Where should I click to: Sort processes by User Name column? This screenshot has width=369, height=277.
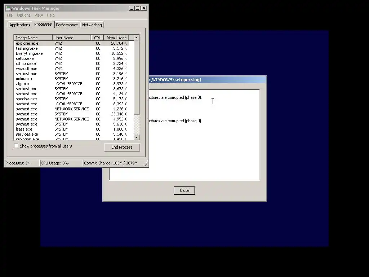click(72, 38)
